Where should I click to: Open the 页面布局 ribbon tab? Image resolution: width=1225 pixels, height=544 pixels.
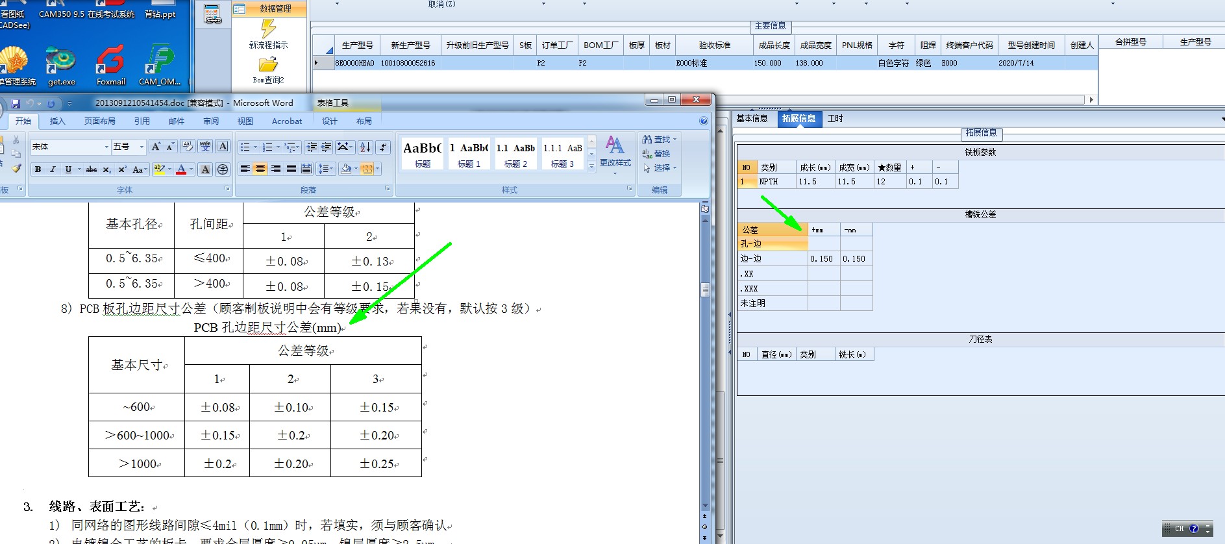click(x=100, y=121)
